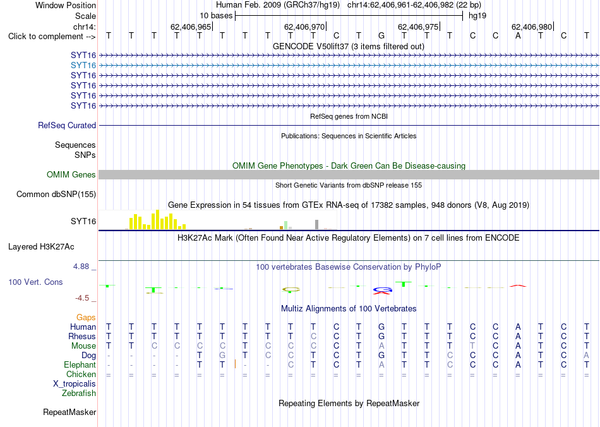The width and height of the screenshot is (600, 427).
Task: Click the OMIM Genes track label
Action: [x=71, y=175]
